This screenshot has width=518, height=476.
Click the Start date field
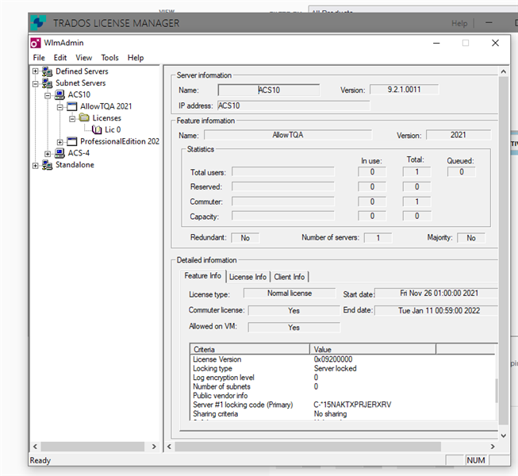436,294
